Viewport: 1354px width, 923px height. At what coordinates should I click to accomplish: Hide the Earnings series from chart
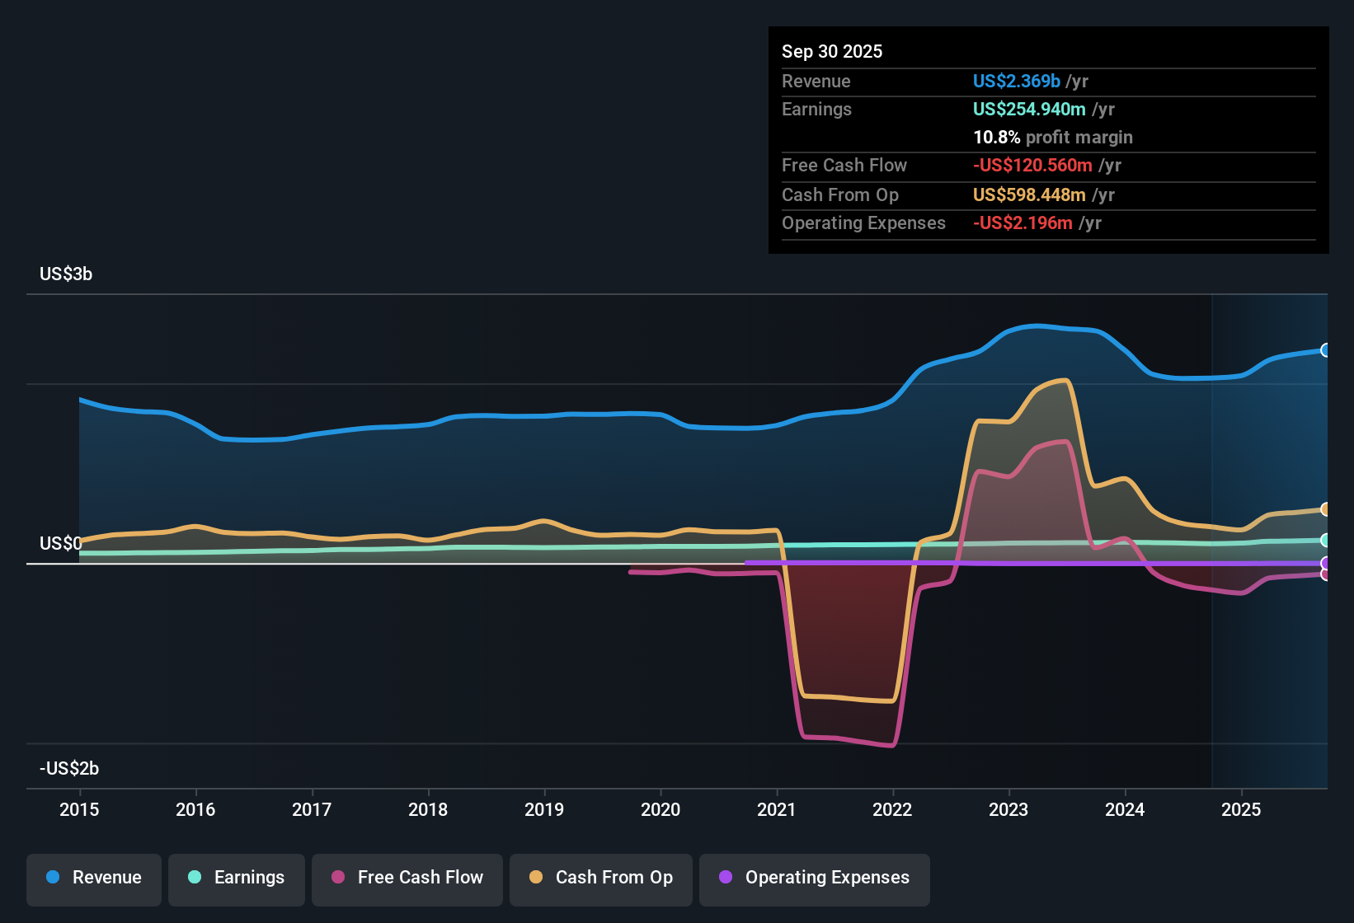pos(236,878)
